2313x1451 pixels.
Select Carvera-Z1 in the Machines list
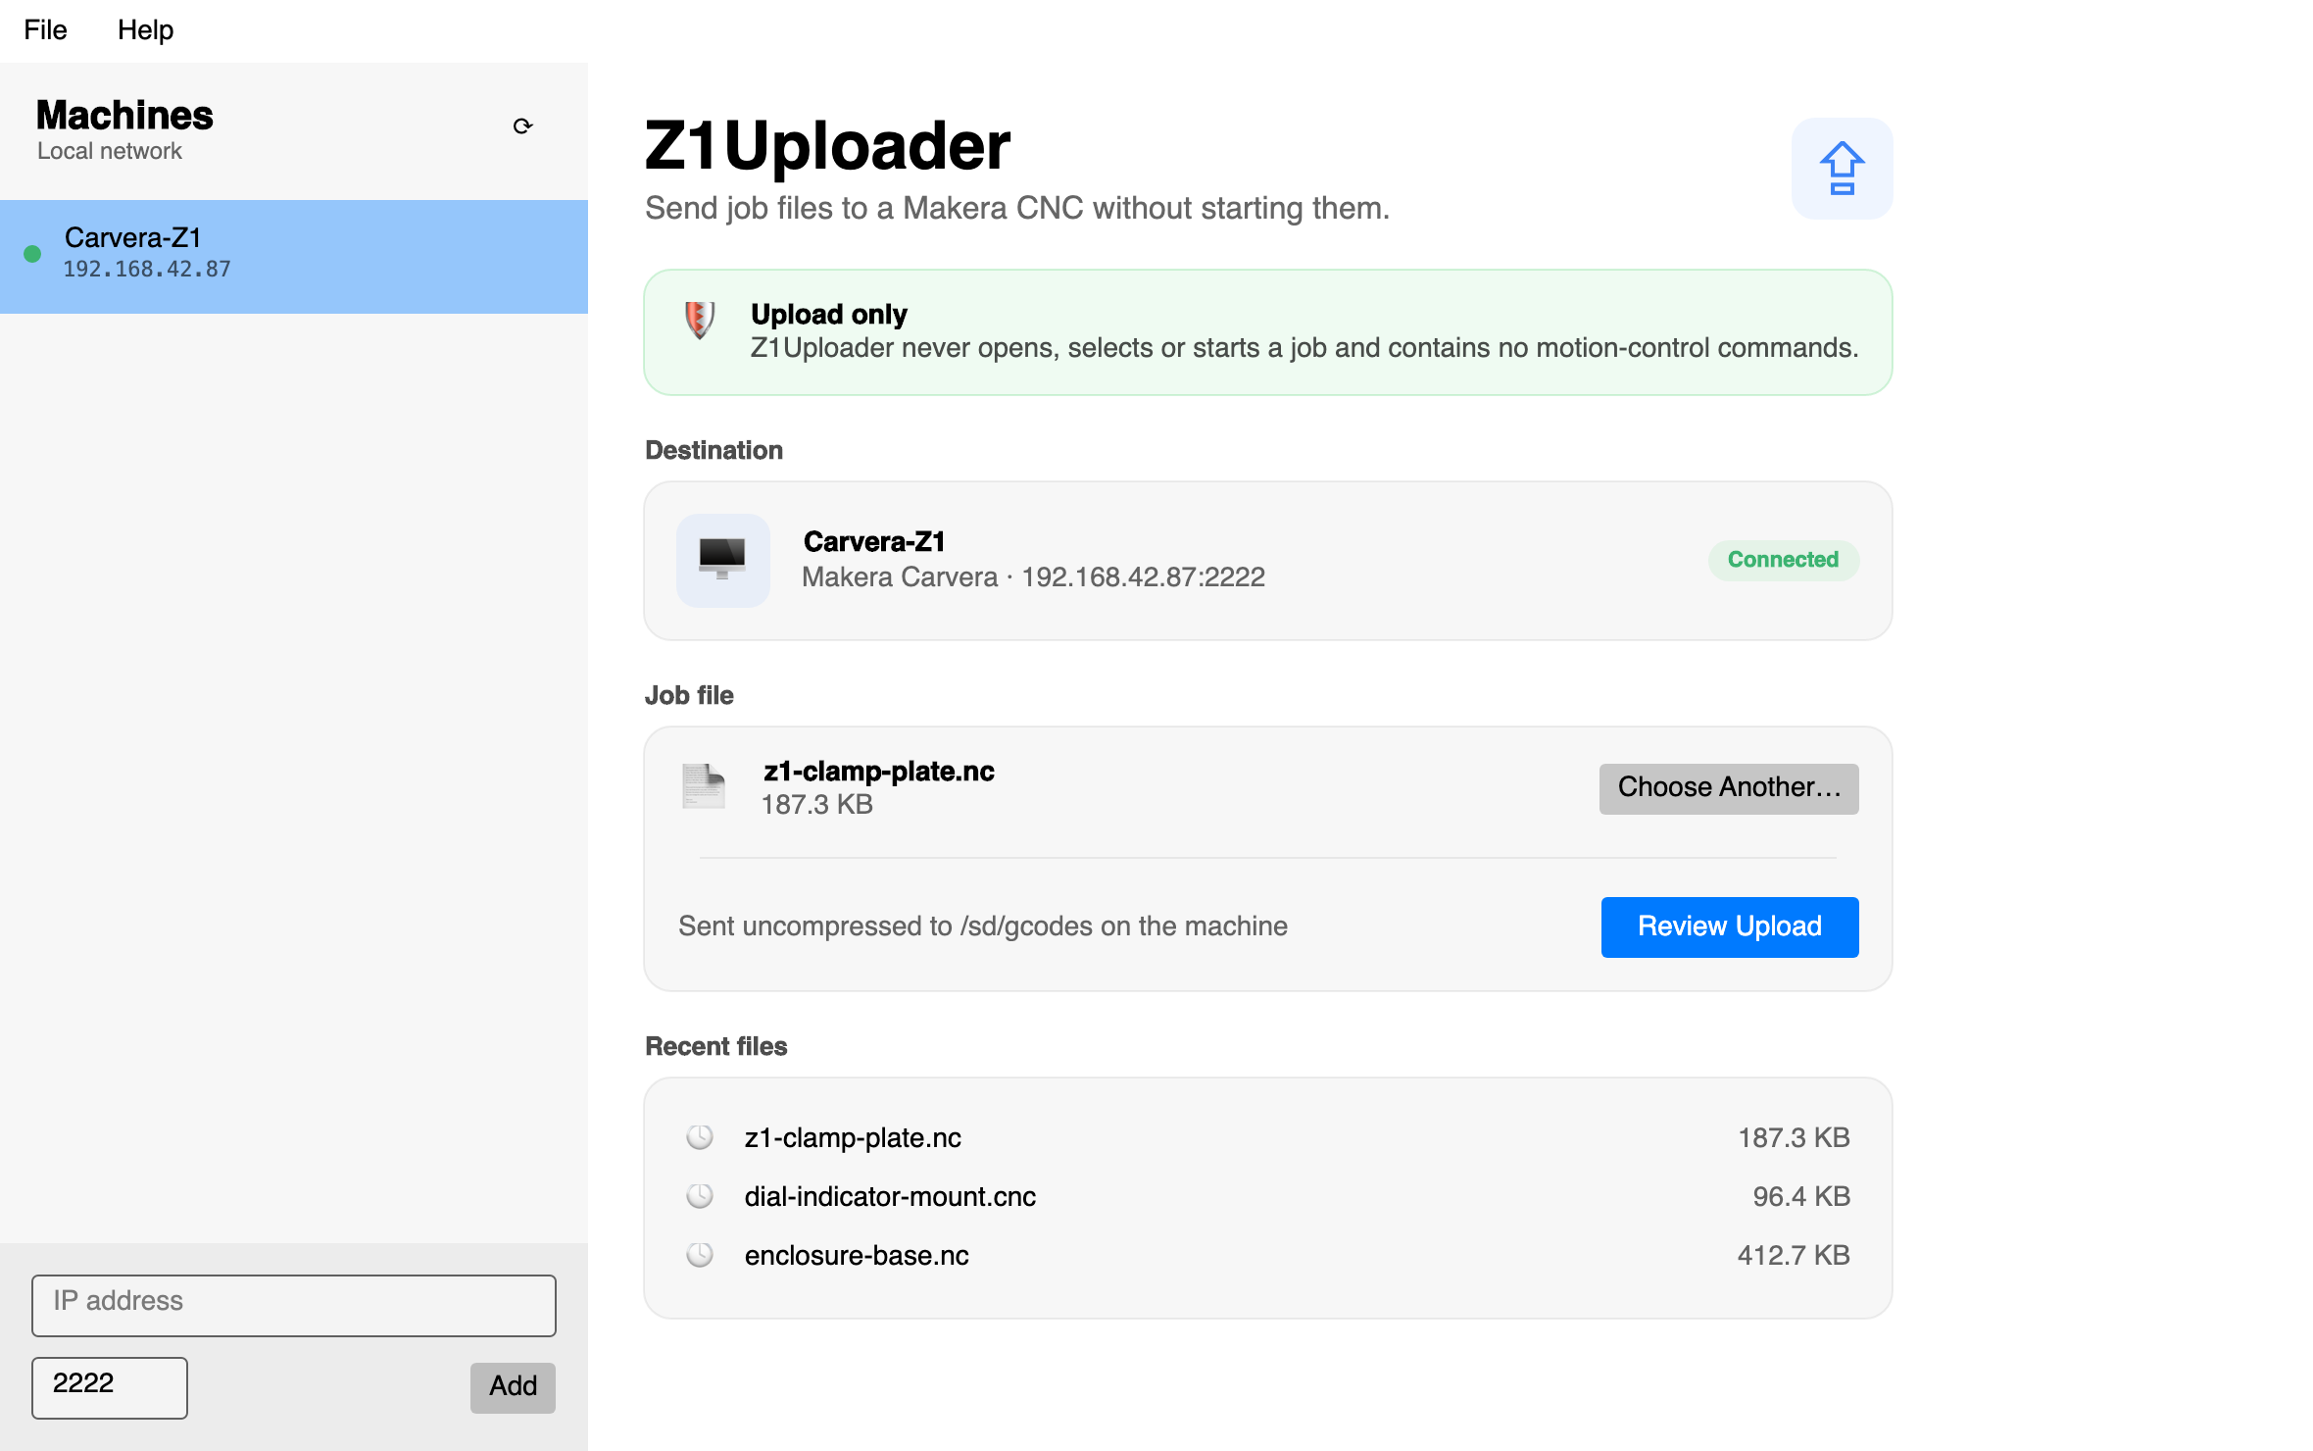(x=294, y=256)
